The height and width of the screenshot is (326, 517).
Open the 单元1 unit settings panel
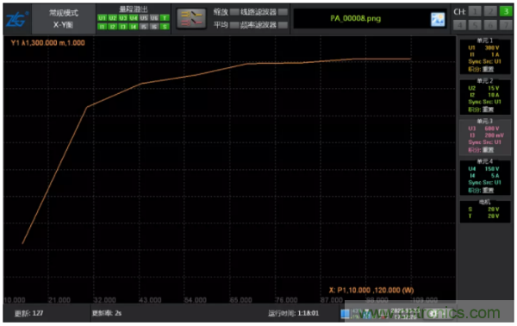click(x=484, y=56)
